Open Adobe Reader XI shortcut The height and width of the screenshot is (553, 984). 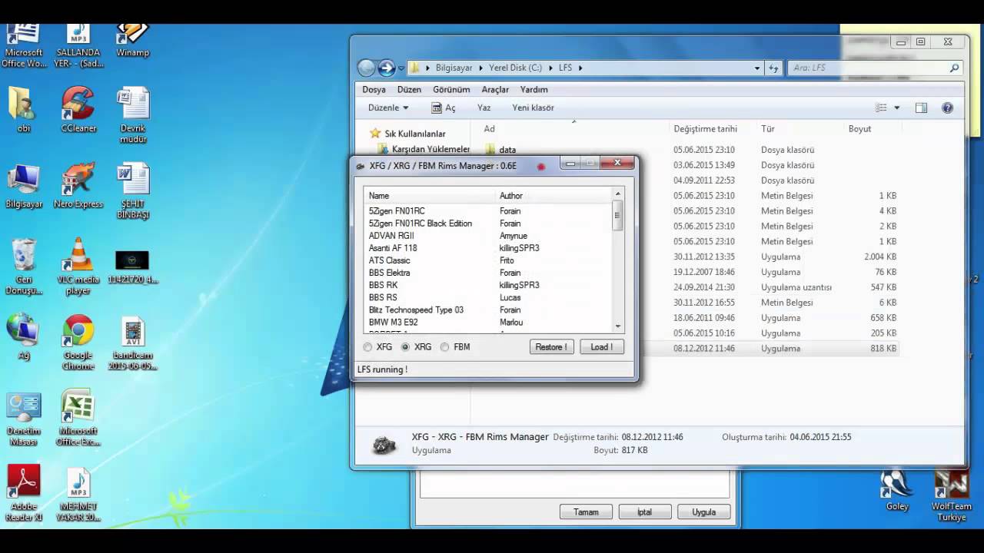tap(24, 494)
